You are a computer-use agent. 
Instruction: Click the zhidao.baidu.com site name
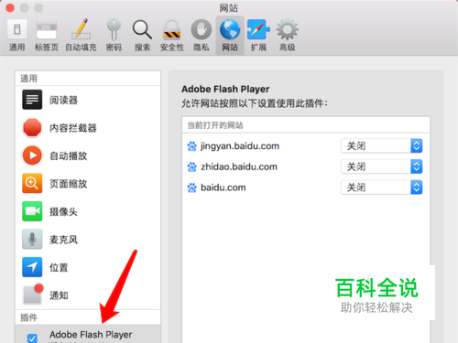(239, 167)
